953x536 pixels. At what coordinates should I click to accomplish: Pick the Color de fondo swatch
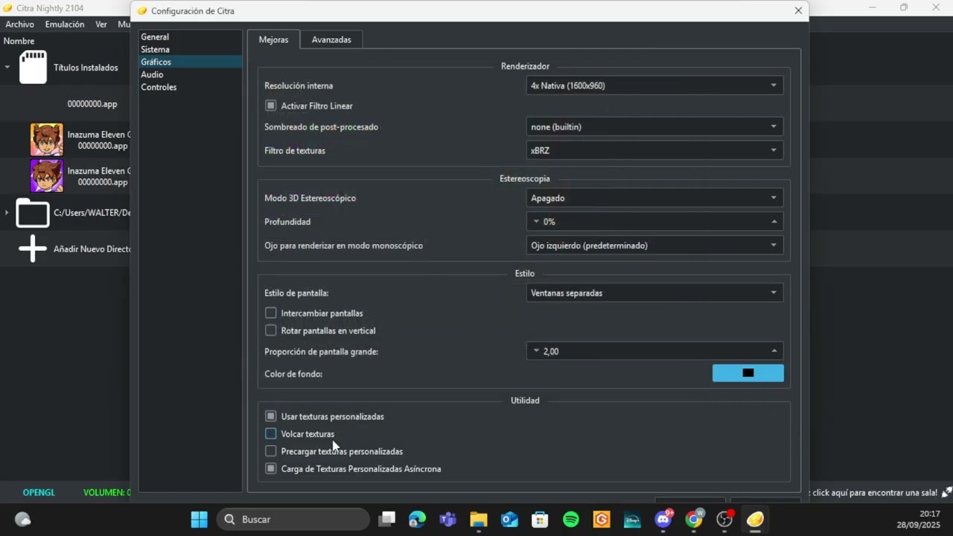click(x=748, y=373)
